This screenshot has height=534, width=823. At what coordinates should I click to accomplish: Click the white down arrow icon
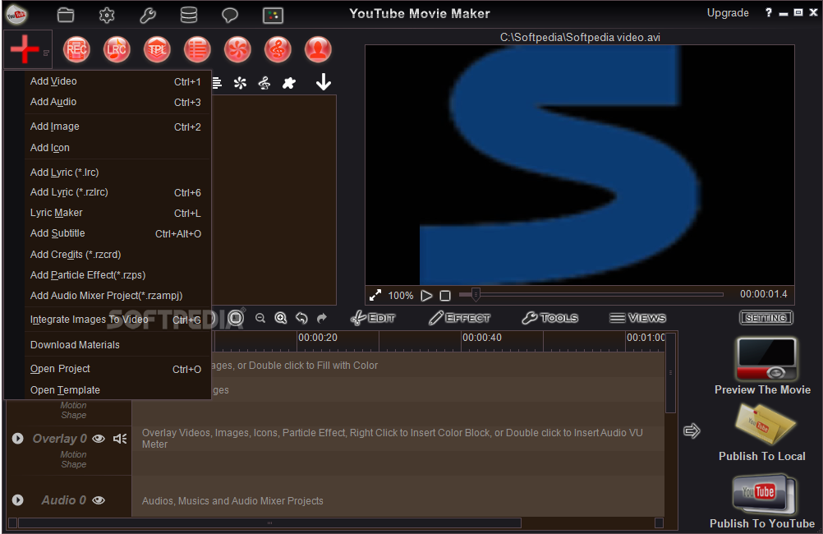[x=324, y=82]
